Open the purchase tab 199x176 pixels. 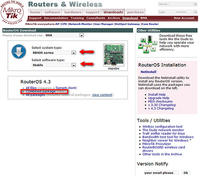[x=135, y=12]
